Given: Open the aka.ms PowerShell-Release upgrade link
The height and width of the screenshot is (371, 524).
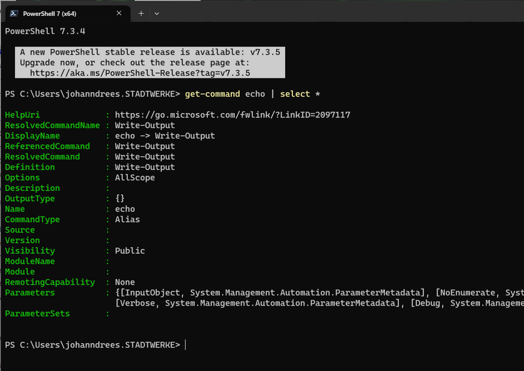Looking at the screenshot, I should click(x=140, y=73).
